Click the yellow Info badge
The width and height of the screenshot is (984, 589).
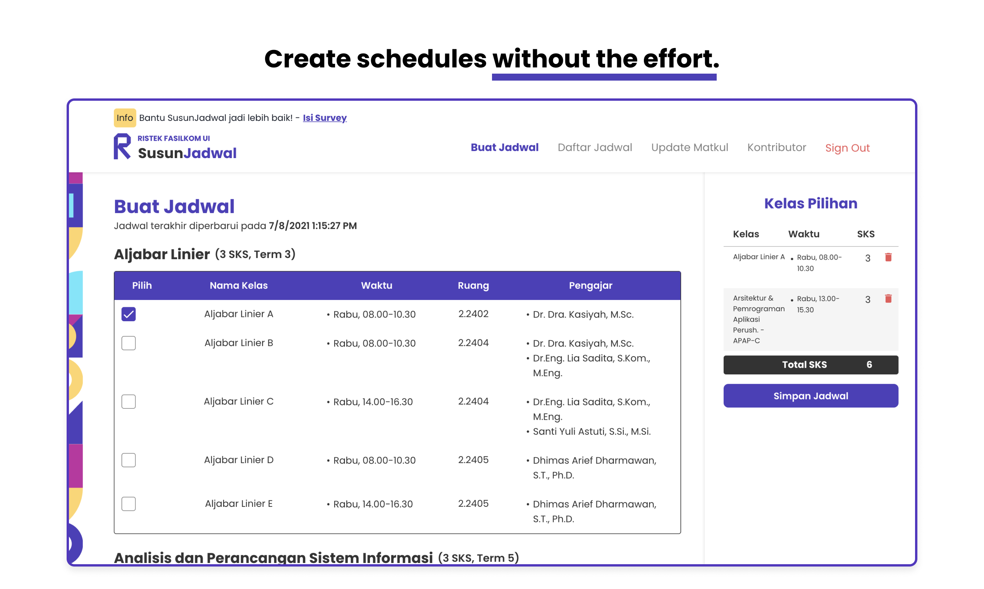point(125,118)
